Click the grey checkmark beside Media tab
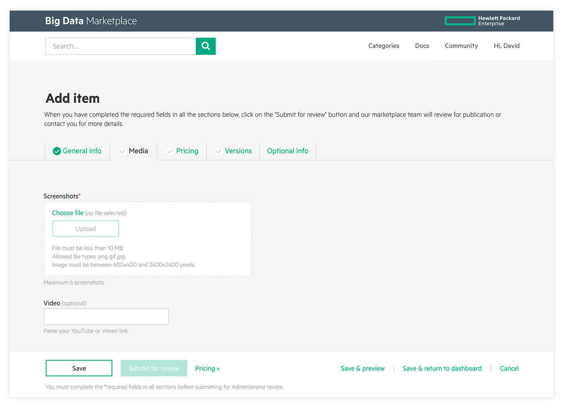 [122, 151]
